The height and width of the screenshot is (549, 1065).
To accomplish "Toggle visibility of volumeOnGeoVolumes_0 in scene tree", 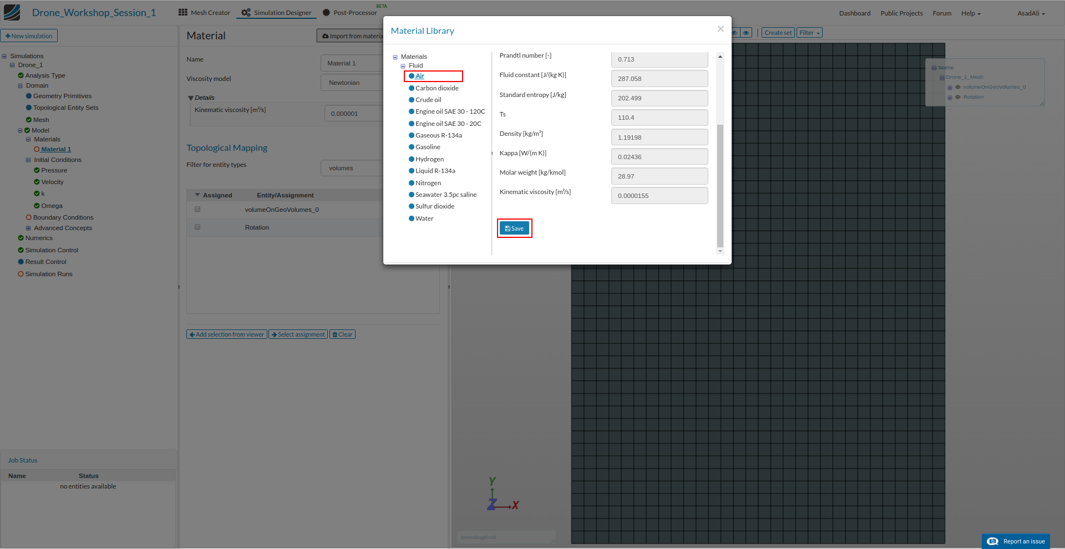I will [958, 87].
